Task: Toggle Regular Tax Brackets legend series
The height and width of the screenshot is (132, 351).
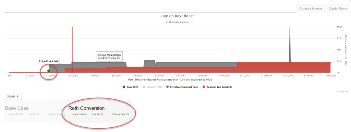Action: click(217, 87)
